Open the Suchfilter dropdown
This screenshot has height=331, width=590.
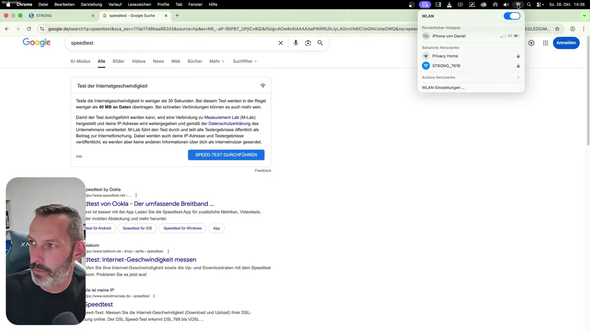(x=245, y=61)
